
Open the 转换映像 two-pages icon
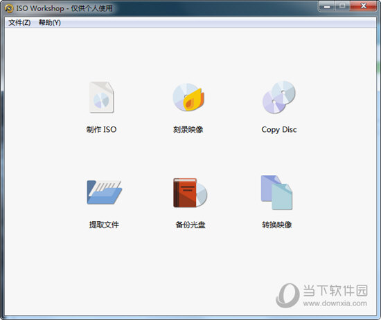[x=276, y=193]
